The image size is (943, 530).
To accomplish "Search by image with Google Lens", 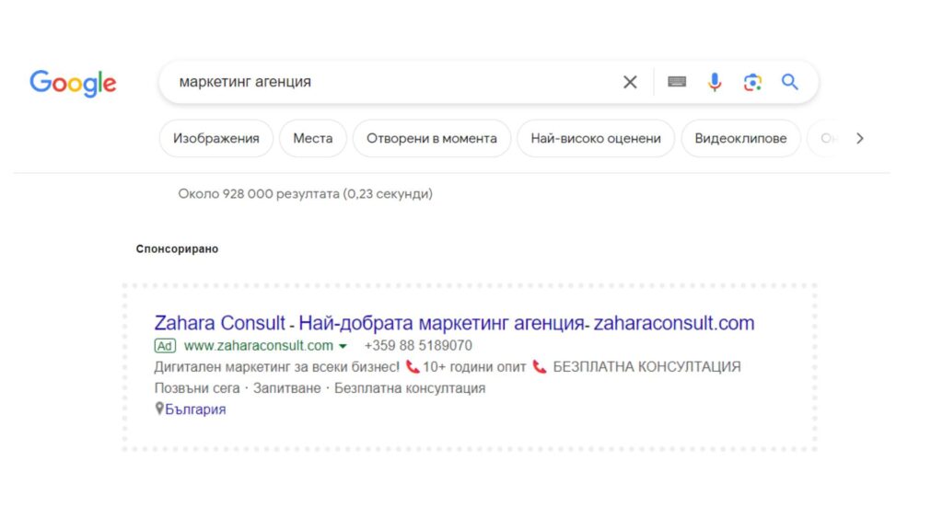I will [752, 82].
